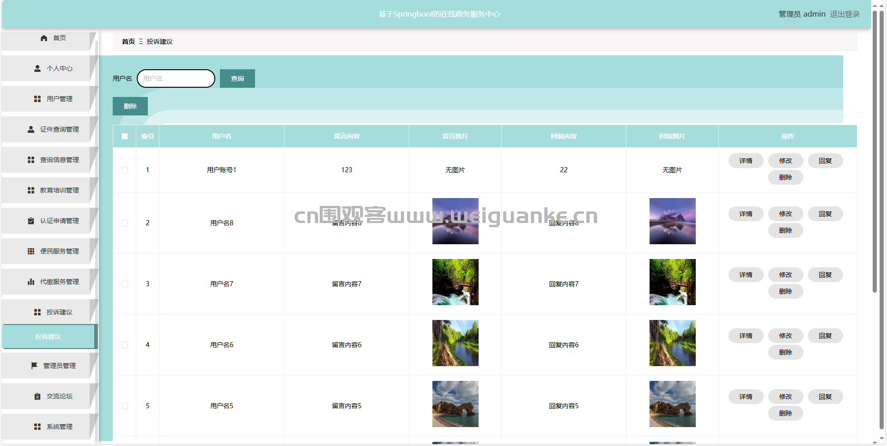This screenshot has height=446, width=887.
Task: Open the 教育培训管理 menu item
Action: click(59, 191)
